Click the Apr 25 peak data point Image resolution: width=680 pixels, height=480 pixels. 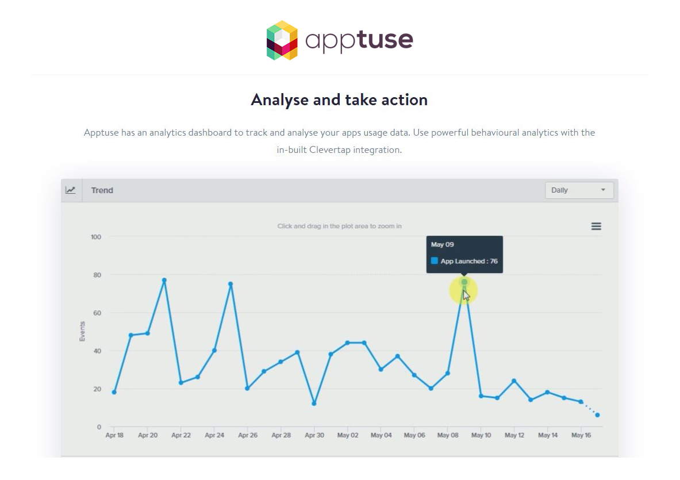coord(230,284)
